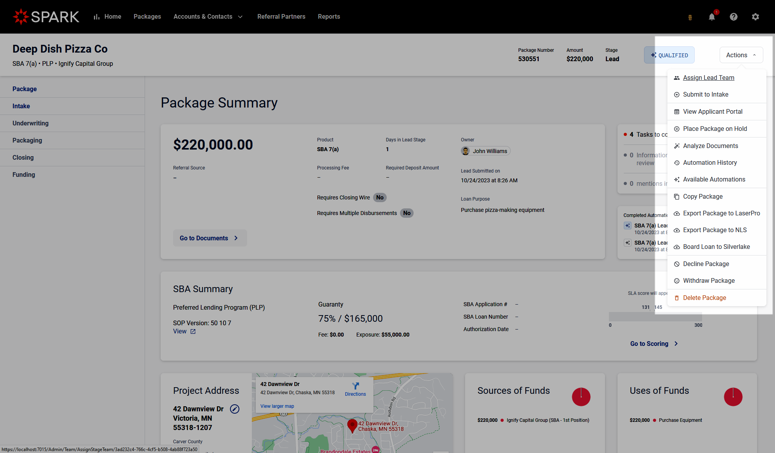Image resolution: width=775 pixels, height=453 pixels.
Task: Open the View larger map link
Action: pyautogui.click(x=277, y=406)
